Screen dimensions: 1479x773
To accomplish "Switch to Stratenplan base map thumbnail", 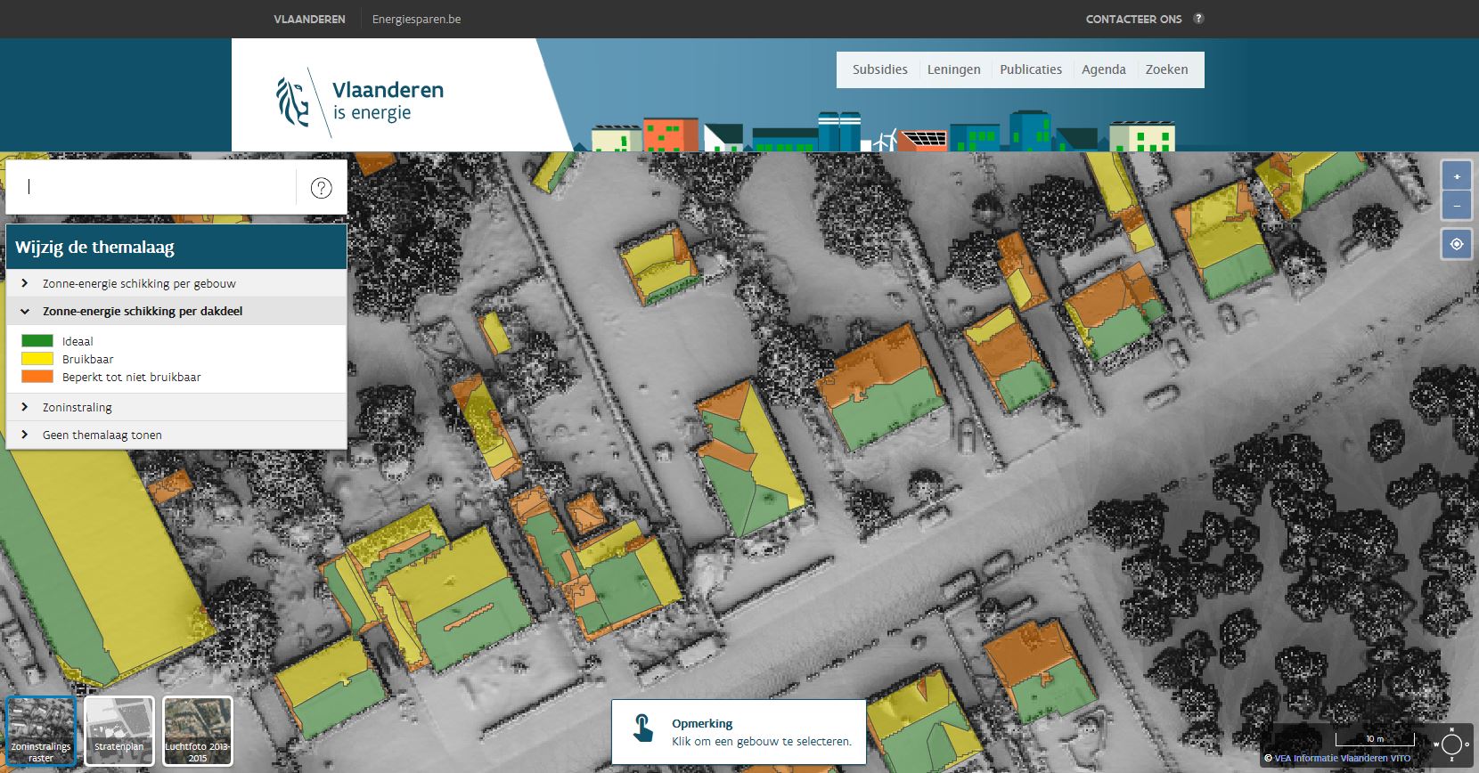I will coord(119,731).
